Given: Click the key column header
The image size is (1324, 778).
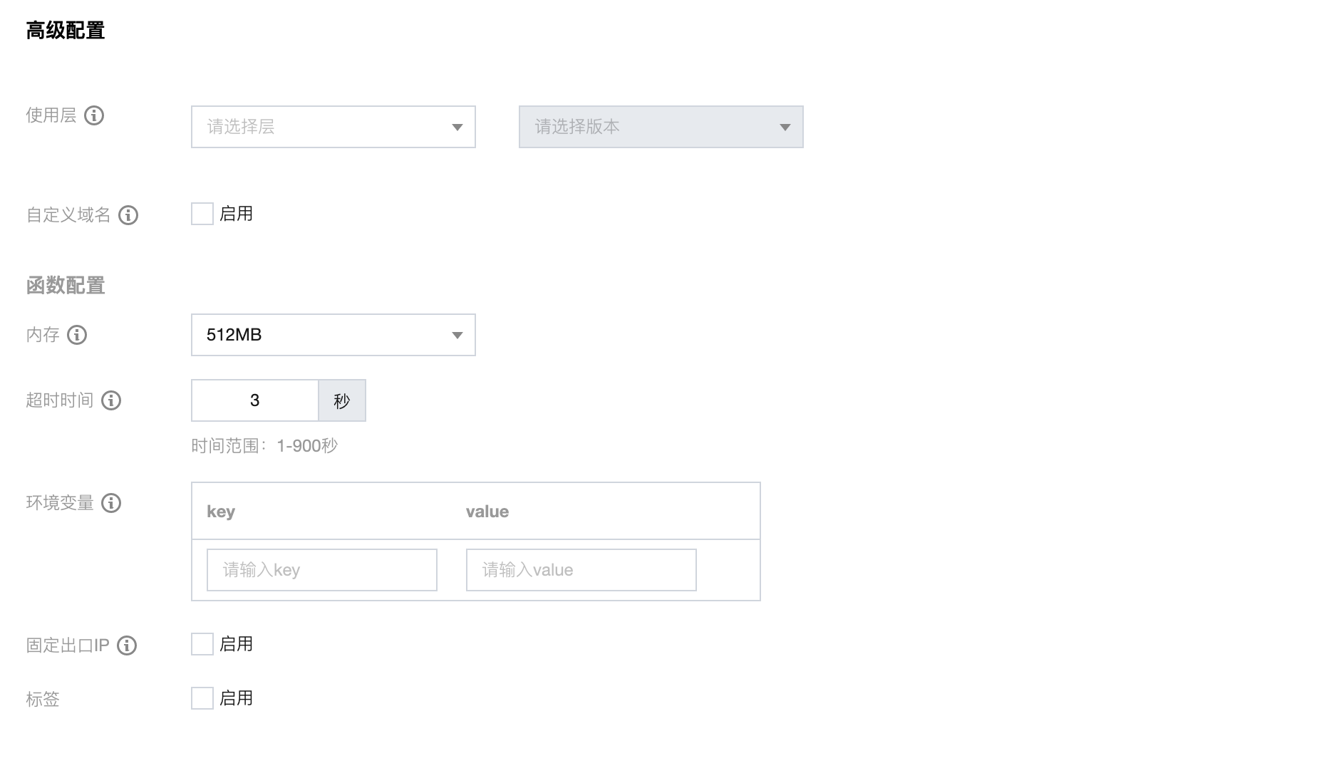Looking at the screenshot, I should 221,512.
